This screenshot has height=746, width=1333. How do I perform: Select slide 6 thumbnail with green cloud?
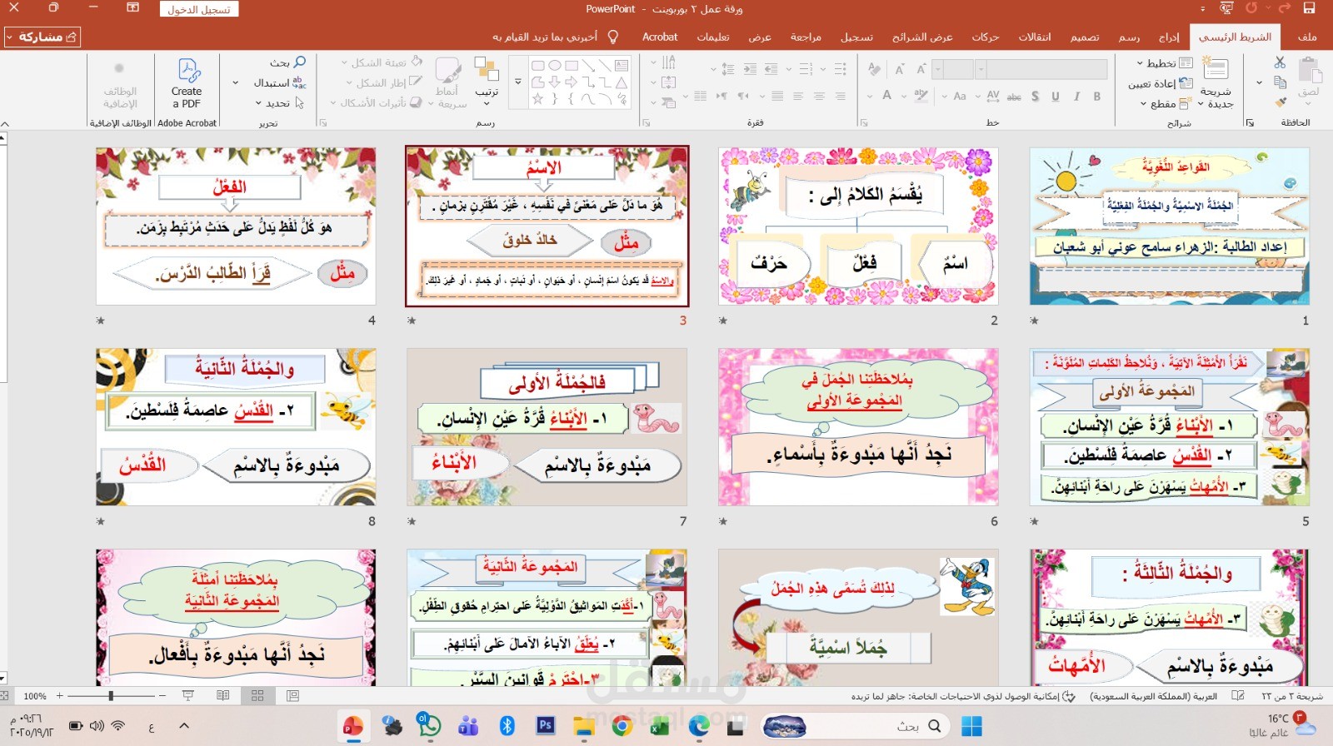[858, 427]
